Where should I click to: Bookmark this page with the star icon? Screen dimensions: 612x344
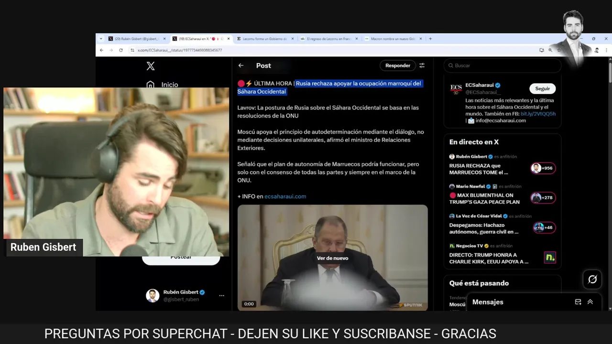558,50
